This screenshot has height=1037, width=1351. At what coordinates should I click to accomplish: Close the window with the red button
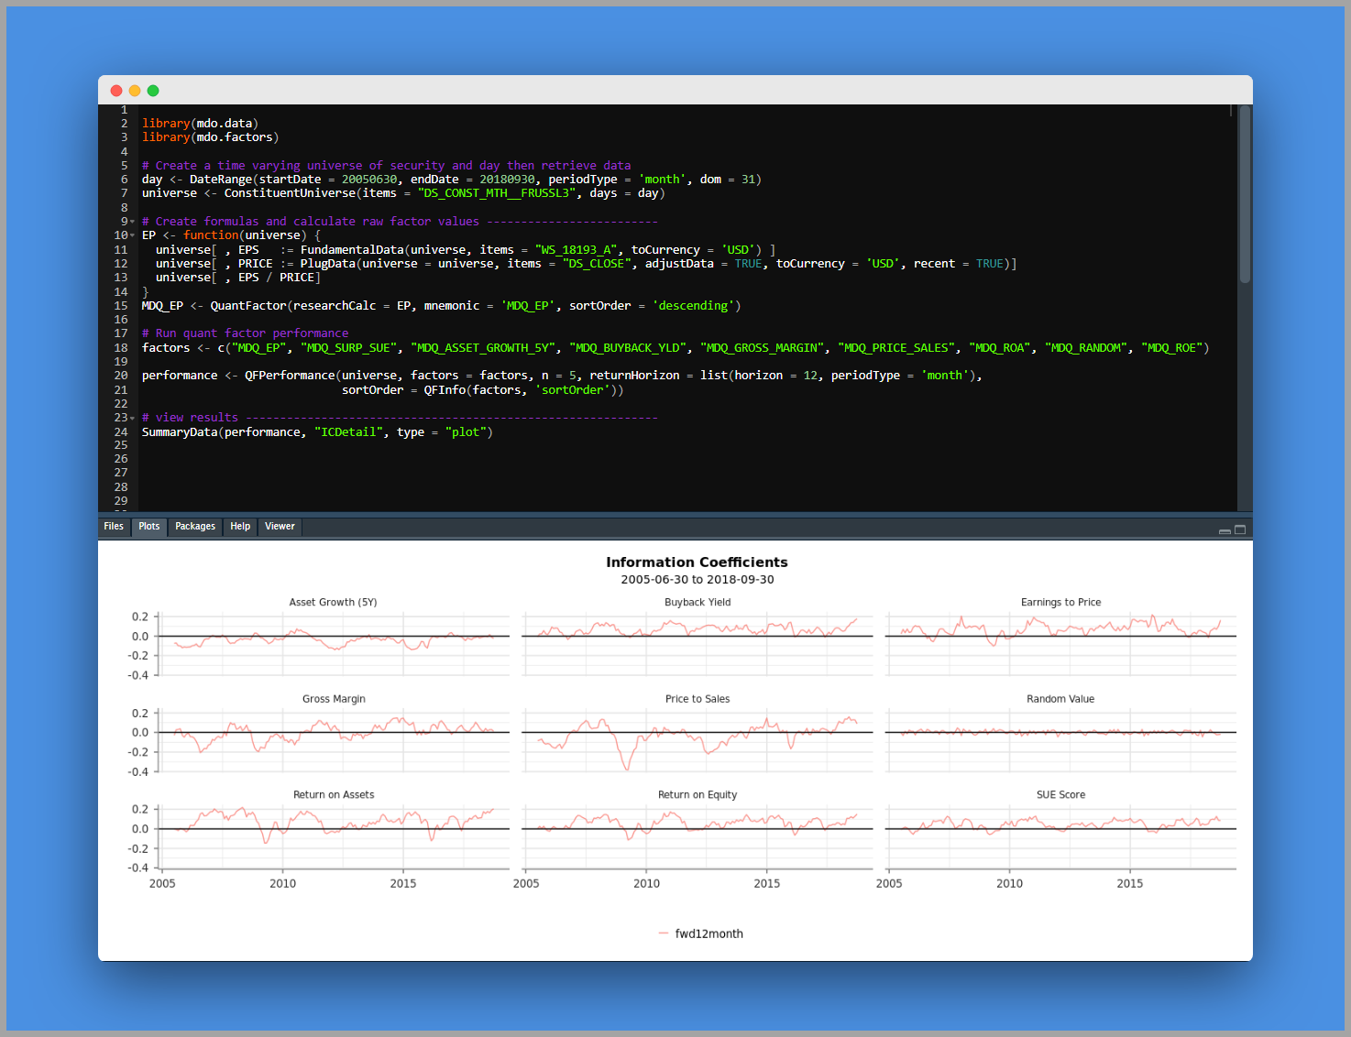(x=116, y=91)
